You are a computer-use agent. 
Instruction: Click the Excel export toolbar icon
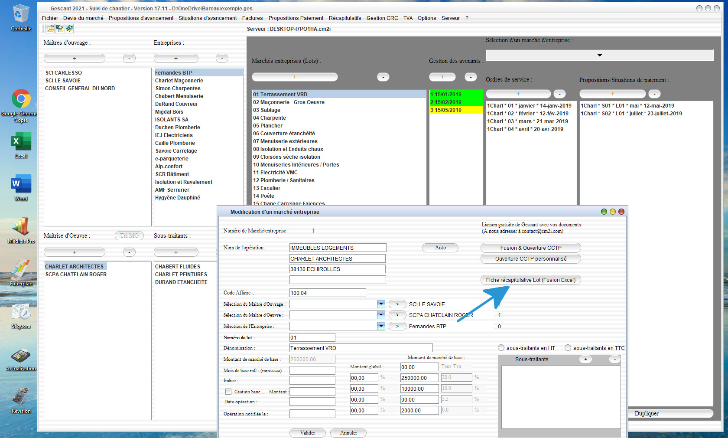point(60,29)
